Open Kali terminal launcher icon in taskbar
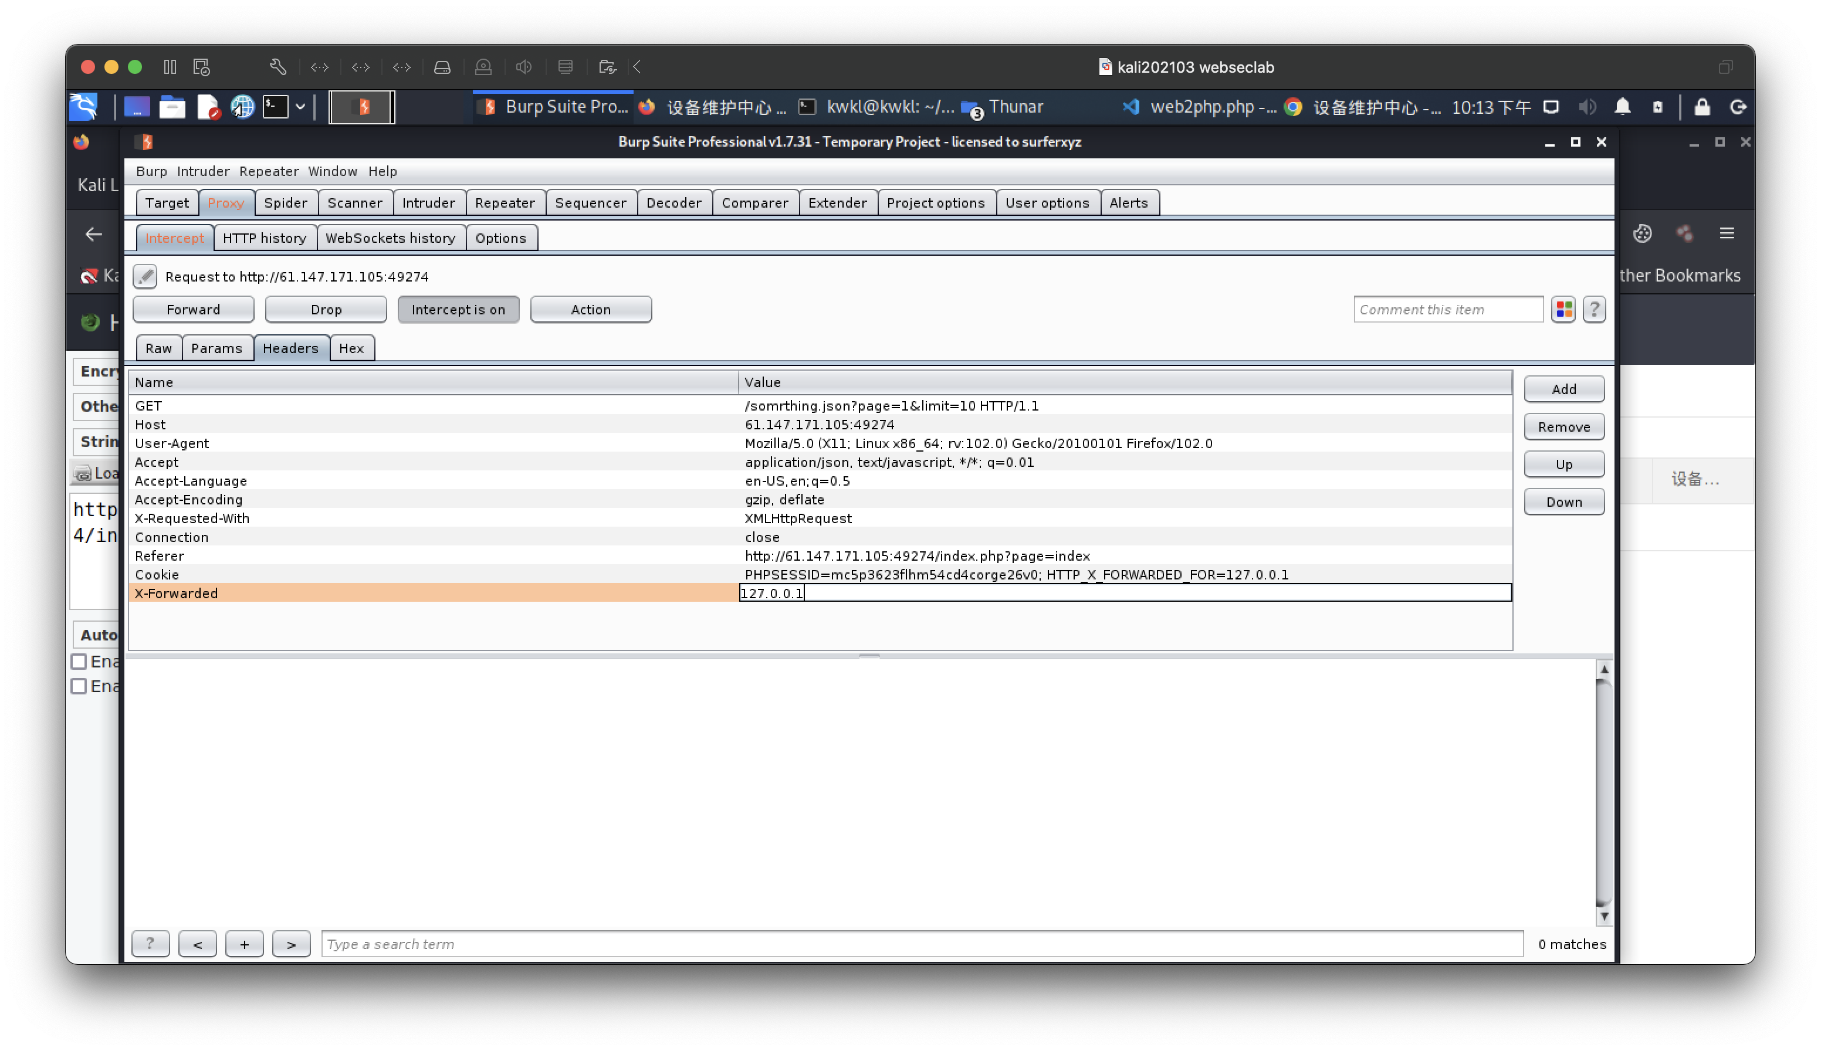 tap(275, 107)
